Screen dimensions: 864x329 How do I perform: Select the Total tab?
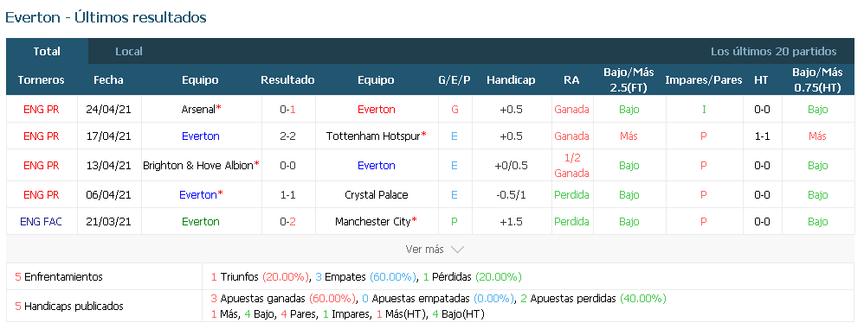click(x=47, y=52)
